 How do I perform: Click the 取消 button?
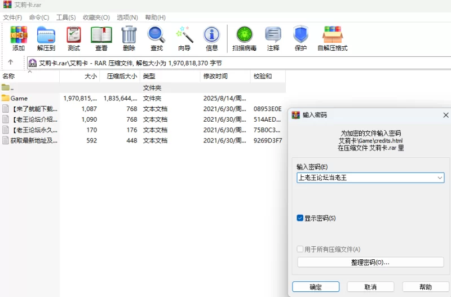[370, 287]
